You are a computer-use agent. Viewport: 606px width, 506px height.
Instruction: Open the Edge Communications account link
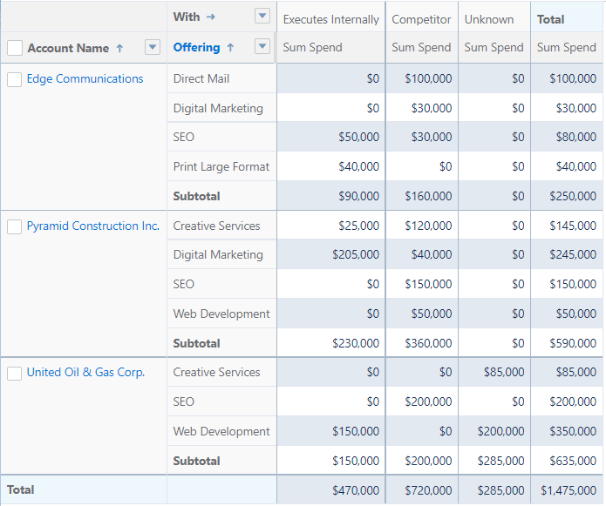(85, 79)
